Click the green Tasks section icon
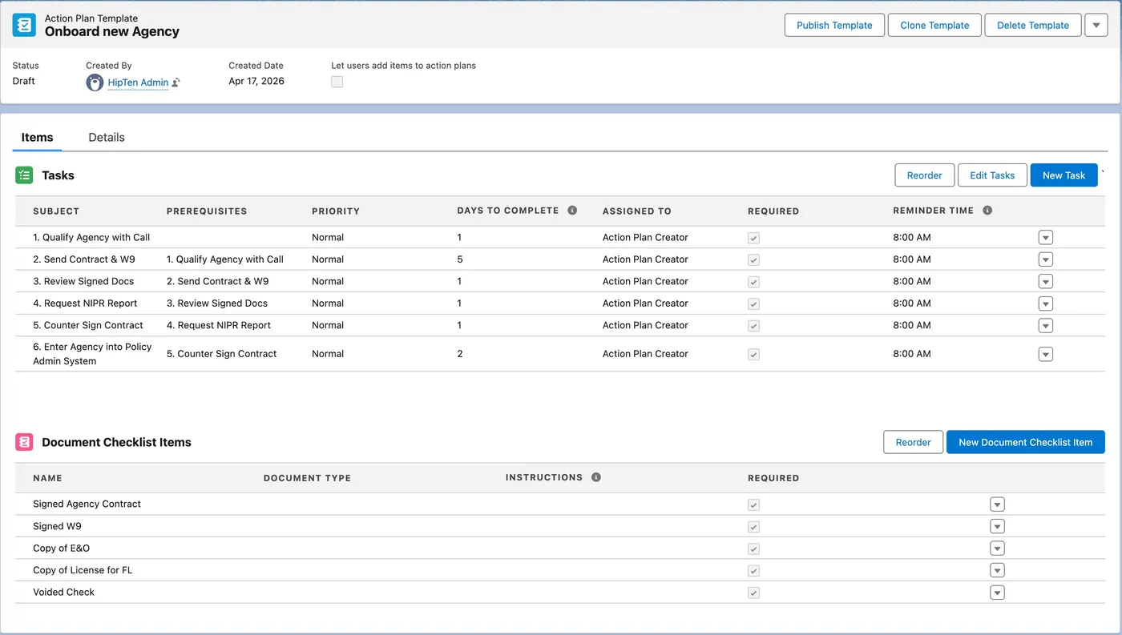This screenshot has width=1122, height=635. pos(24,175)
